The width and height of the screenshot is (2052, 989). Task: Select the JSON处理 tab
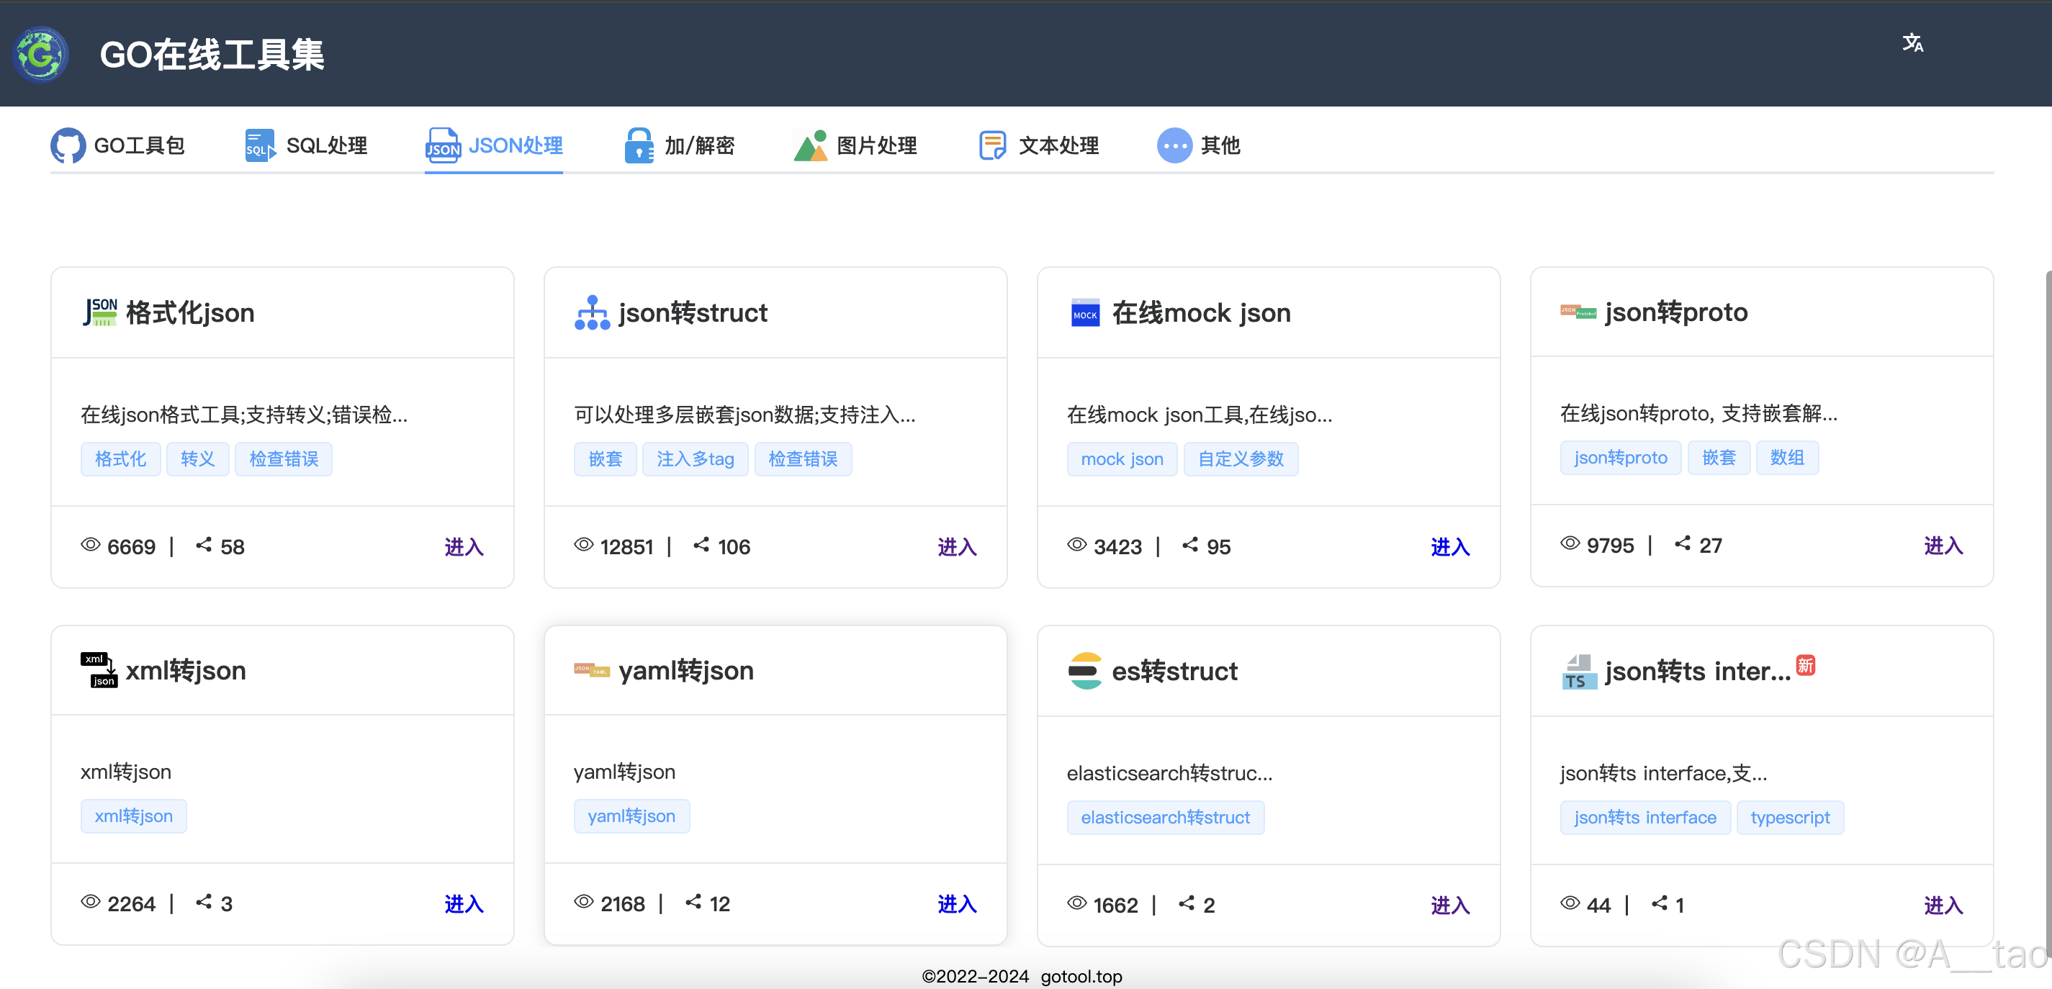coord(494,145)
